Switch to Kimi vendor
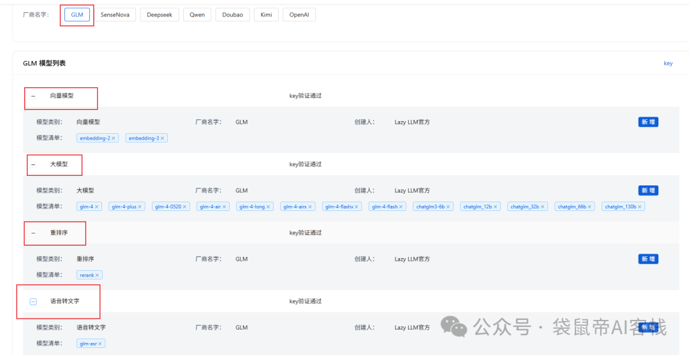The height and width of the screenshot is (355, 689). (x=266, y=15)
